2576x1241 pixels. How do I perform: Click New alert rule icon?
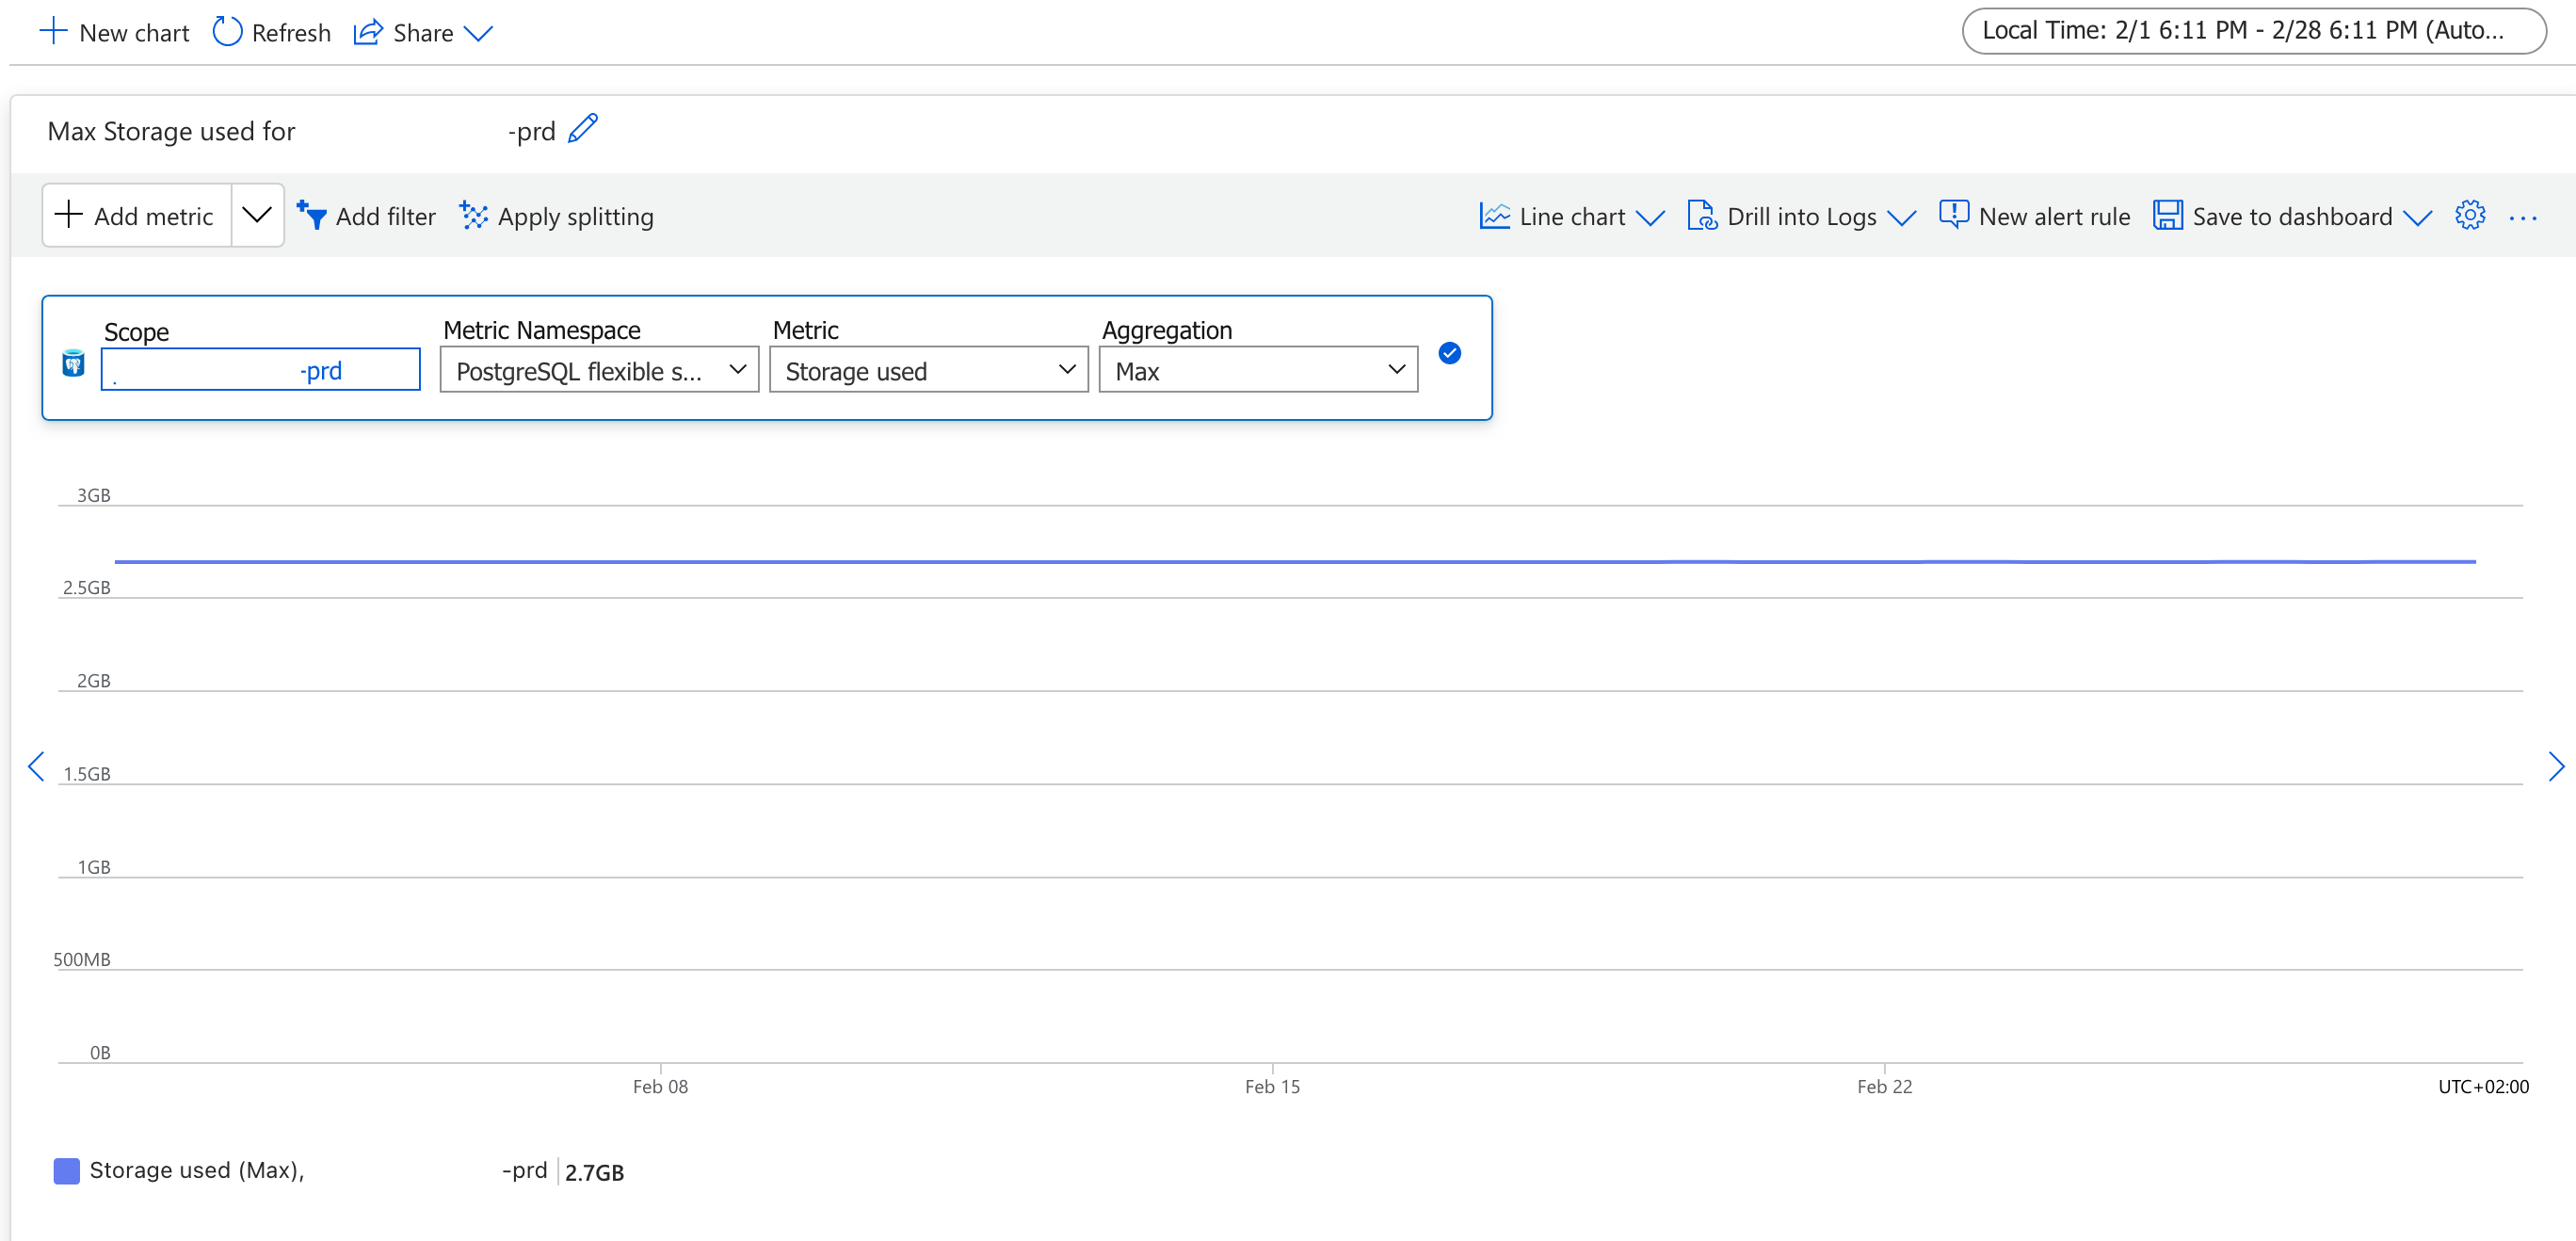pos(1953,215)
